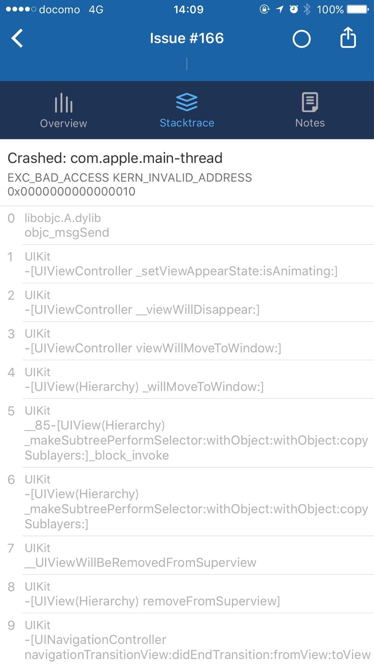374x665 pixels.
Task: Tap the Crashed: com.apple.main-thread header
Action: 115,158
